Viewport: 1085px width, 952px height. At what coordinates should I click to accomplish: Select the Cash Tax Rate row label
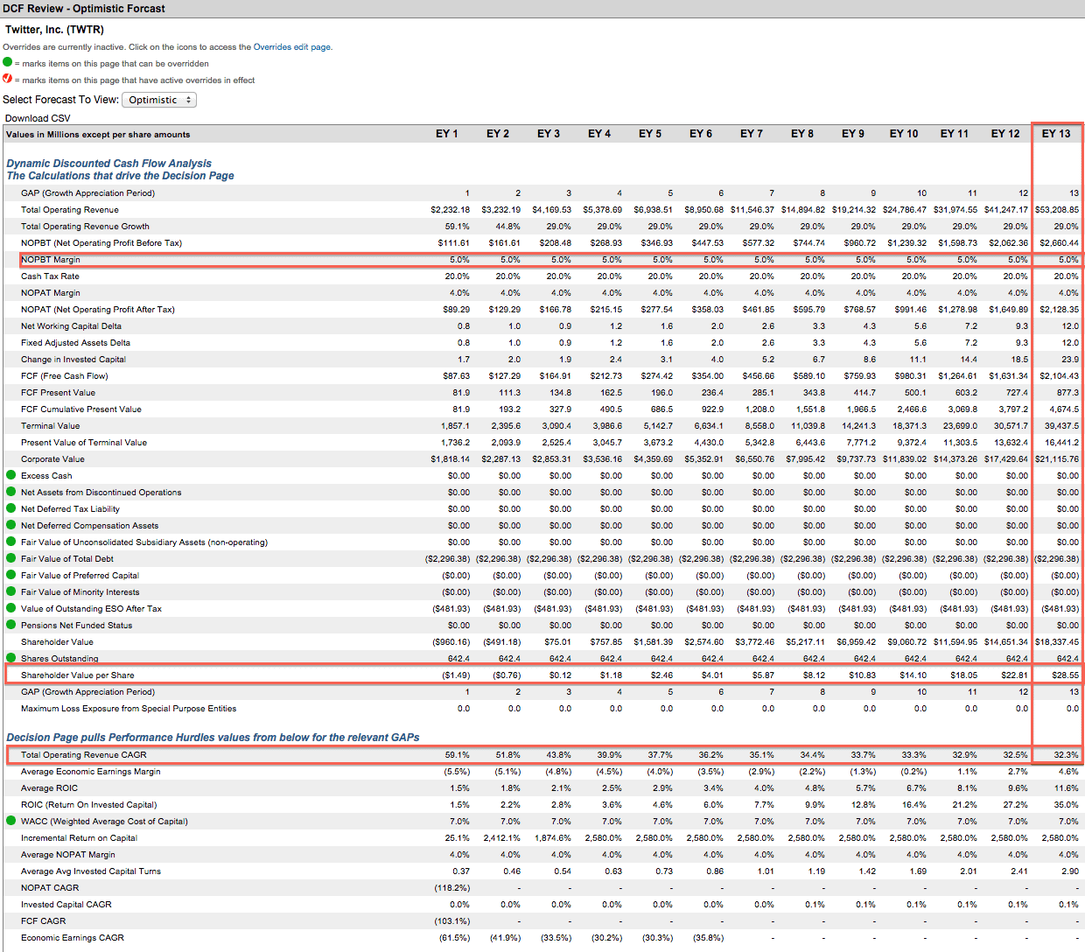coord(50,276)
